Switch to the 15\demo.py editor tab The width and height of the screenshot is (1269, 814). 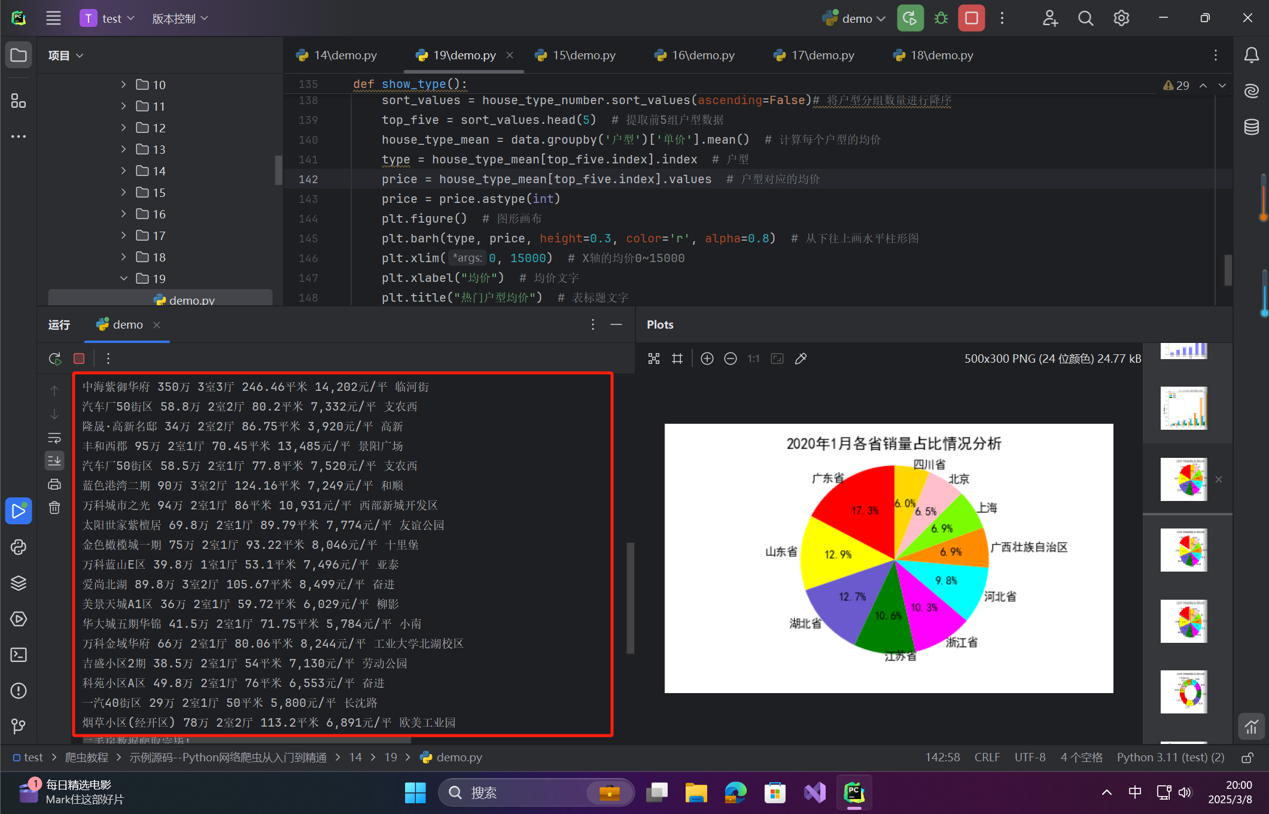tap(583, 55)
